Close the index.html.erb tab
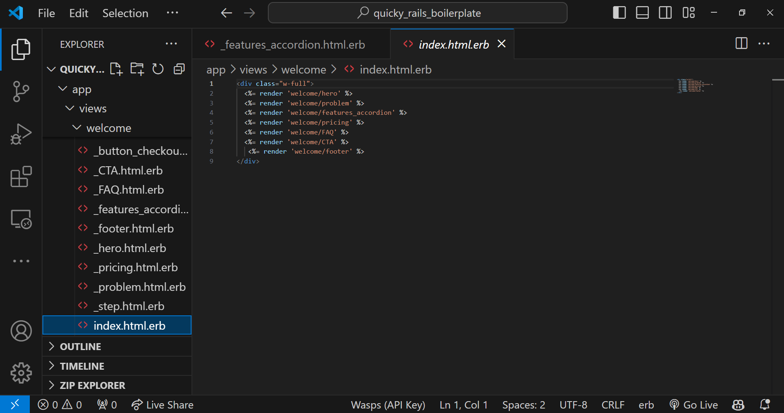Viewport: 784px width, 413px height. pos(501,44)
